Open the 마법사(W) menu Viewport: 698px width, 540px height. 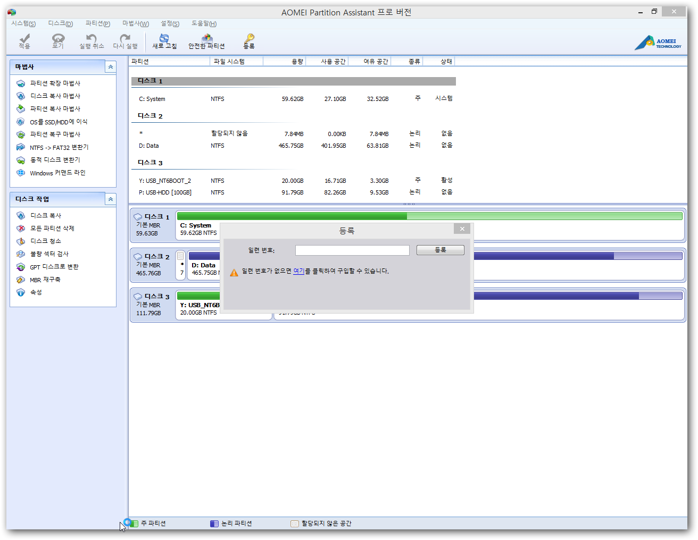click(136, 23)
